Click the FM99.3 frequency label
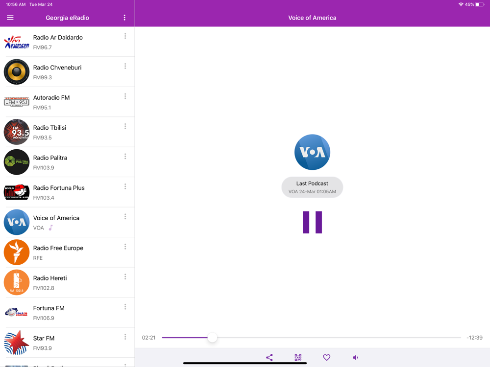Screen dimensions: 490x367 pos(43,77)
